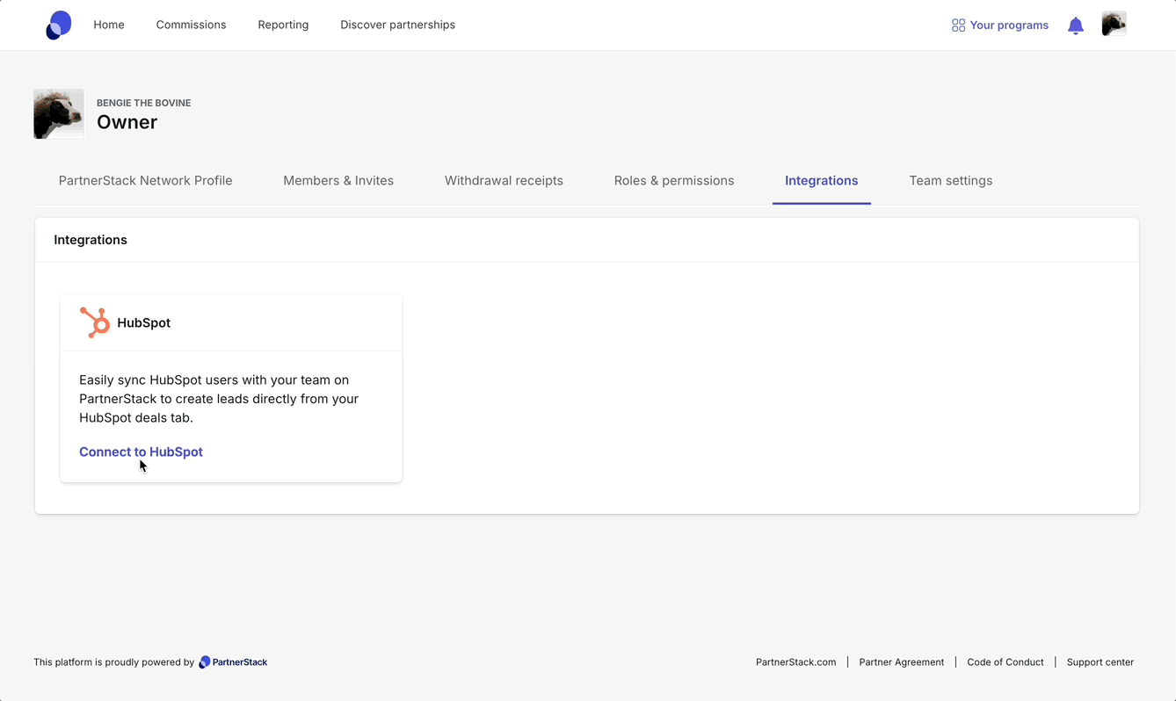
Task: Click the PartnerStack logo in top navigation
Action: [x=58, y=25]
